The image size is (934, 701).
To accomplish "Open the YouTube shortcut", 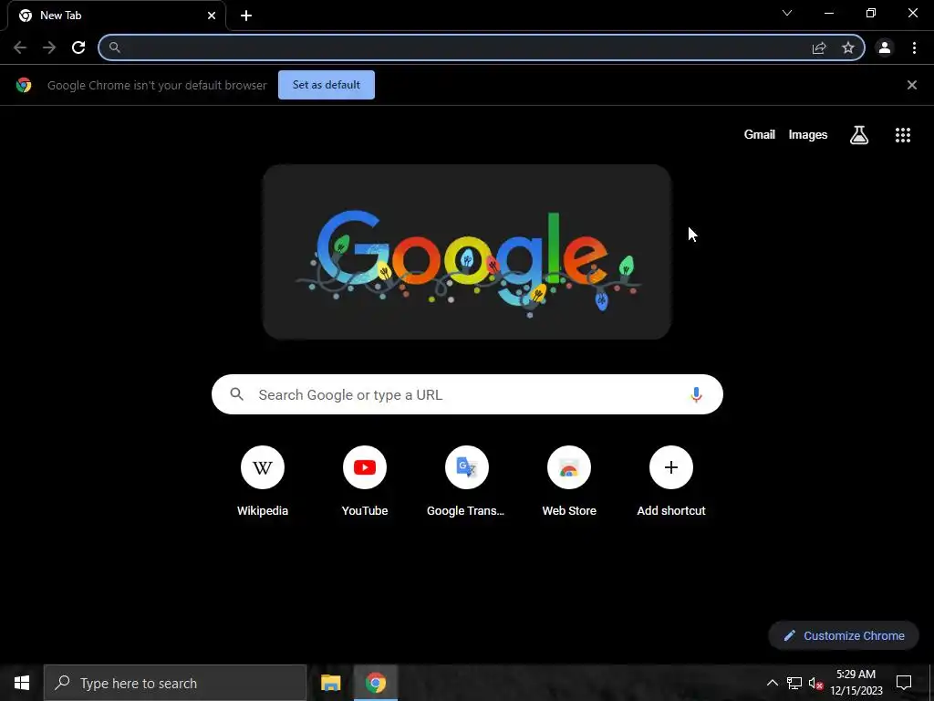I will [365, 482].
